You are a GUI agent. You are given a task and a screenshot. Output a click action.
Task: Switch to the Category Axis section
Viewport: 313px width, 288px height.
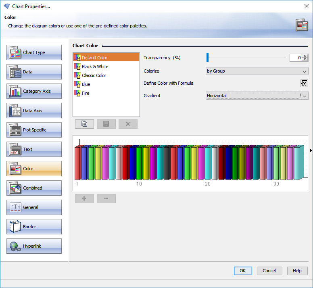[34, 91]
